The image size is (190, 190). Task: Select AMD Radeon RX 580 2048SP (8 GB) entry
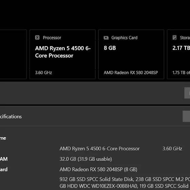[x=98, y=169]
